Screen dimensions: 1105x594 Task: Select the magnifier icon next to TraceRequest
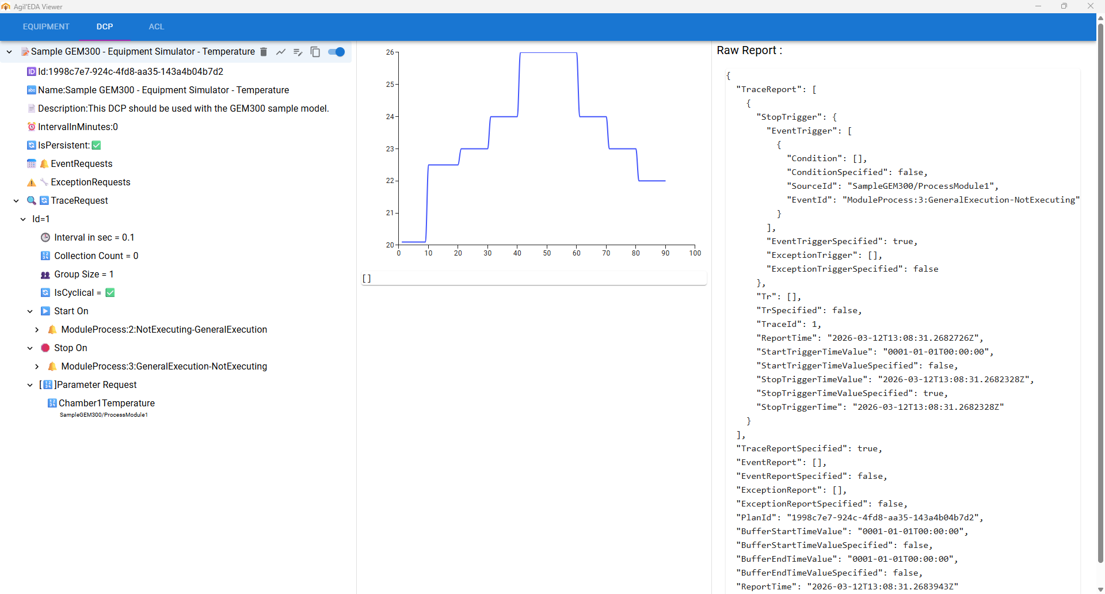pos(31,200)
